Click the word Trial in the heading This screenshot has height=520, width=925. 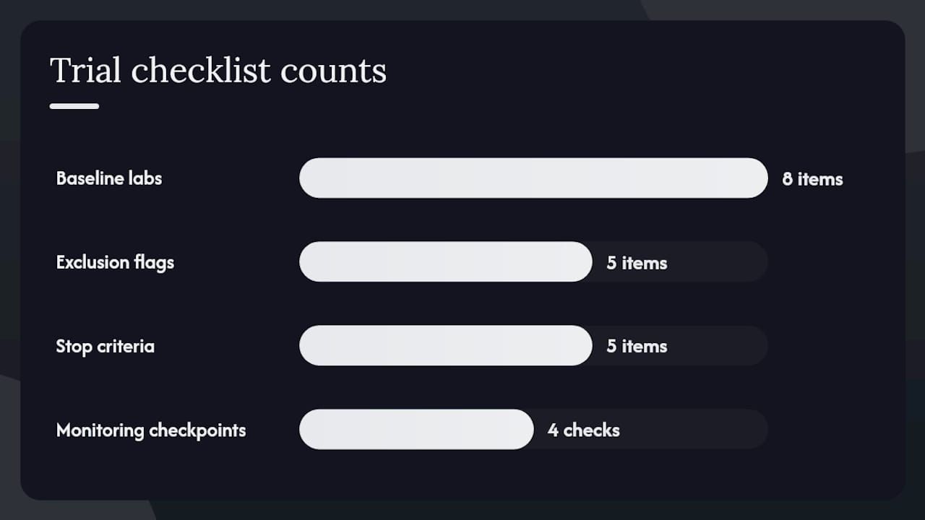pos(86,71)
